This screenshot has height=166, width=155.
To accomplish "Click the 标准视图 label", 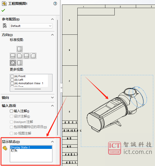I will click(x=17, y=40).
